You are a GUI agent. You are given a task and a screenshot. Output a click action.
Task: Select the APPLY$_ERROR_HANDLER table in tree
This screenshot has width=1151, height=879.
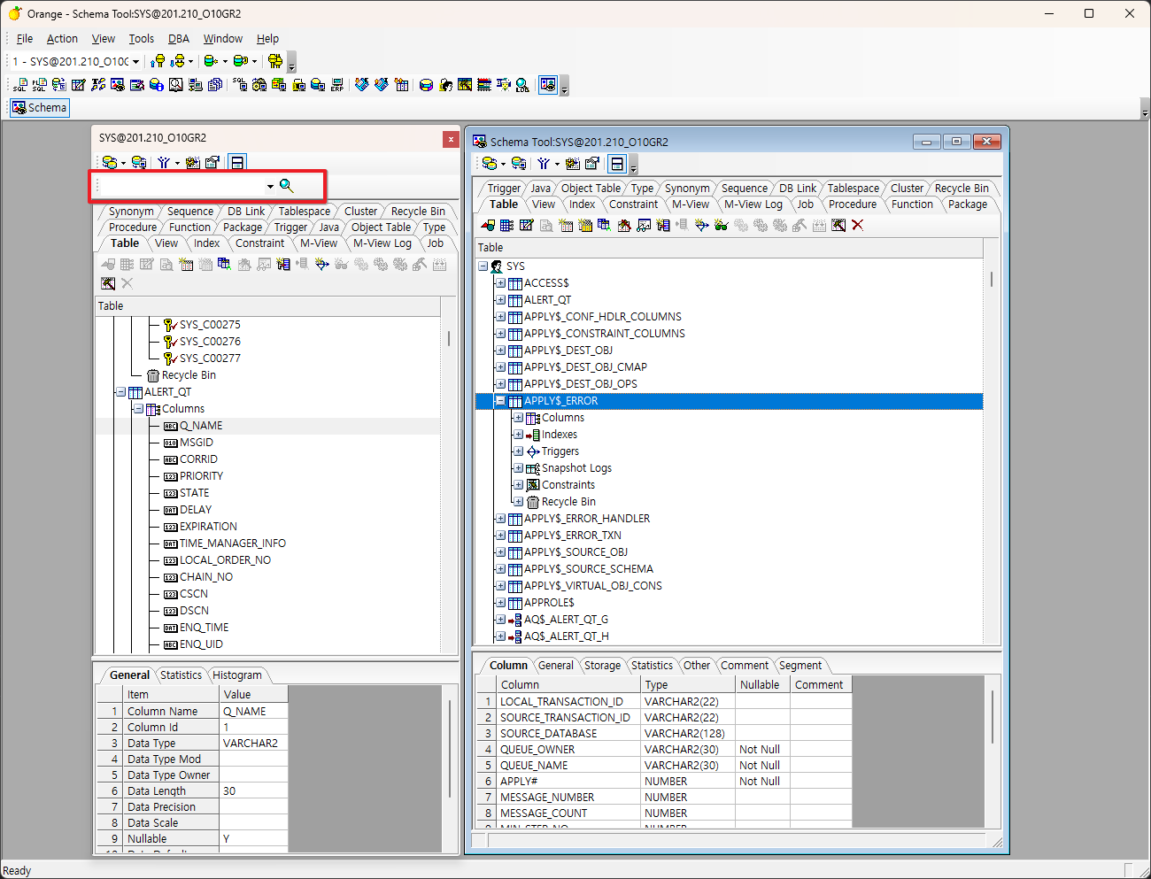click(x=586, y=519)
